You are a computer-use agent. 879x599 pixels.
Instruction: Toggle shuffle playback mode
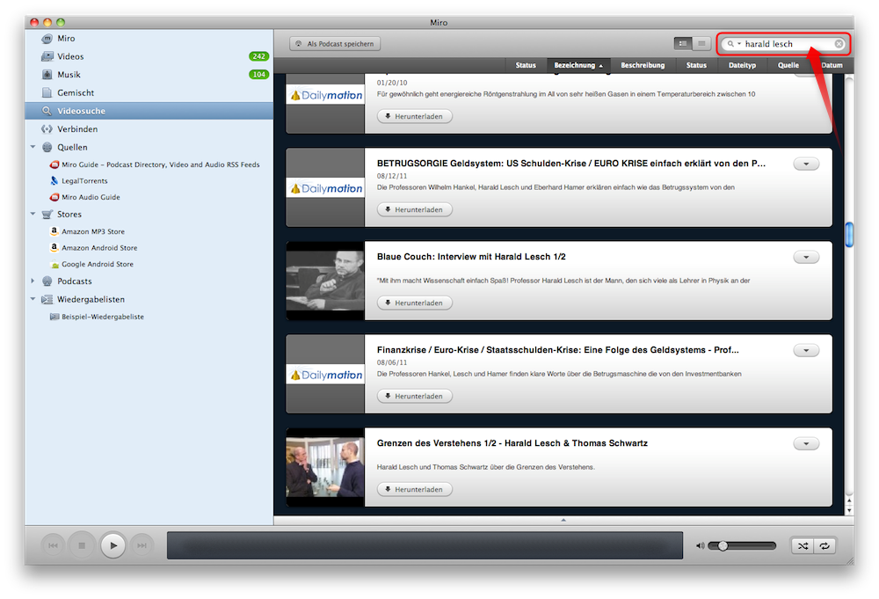pos(803,545)
